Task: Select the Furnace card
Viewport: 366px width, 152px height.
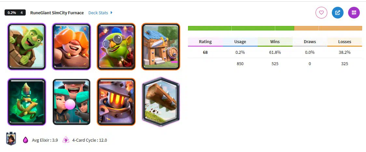Action: pyautogui.click(x=116, y=102)
